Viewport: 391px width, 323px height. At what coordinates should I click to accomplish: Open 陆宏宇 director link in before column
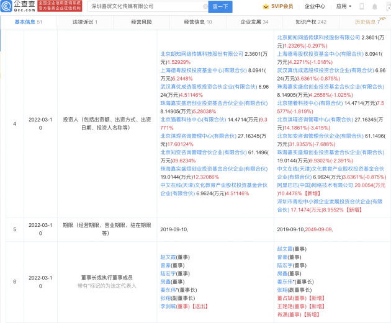(168, 273)
